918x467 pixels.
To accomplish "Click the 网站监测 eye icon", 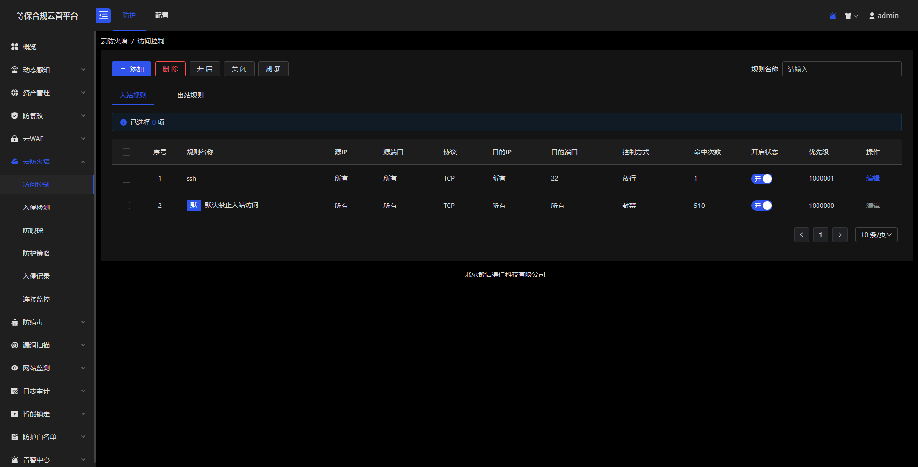I will (x=15, y=368).
